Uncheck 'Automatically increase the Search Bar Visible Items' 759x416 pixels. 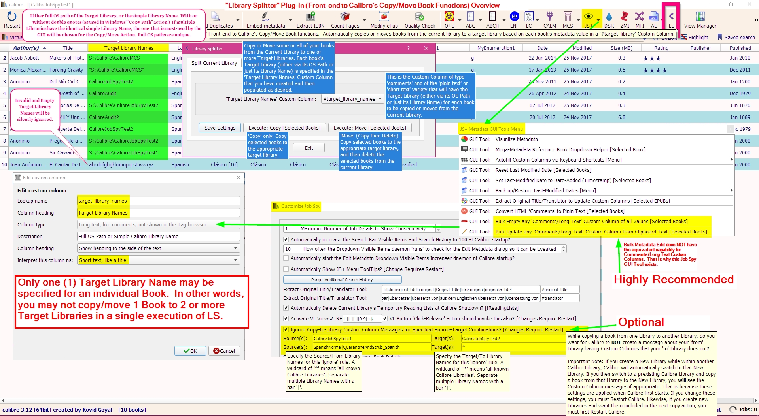[286, 240]
